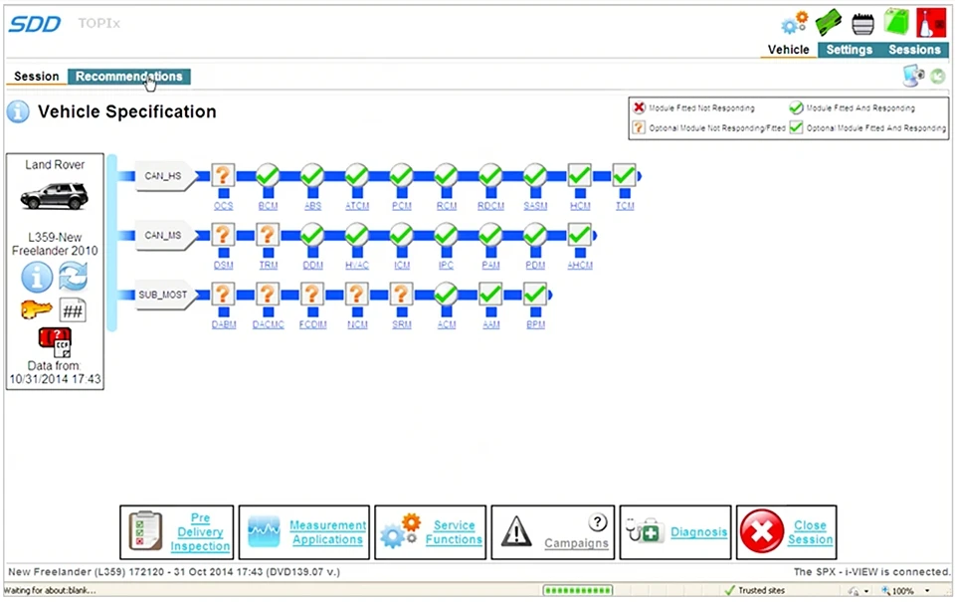
Task: Click Close Session button
Action: pyautogui.click(x=786, y=532)
